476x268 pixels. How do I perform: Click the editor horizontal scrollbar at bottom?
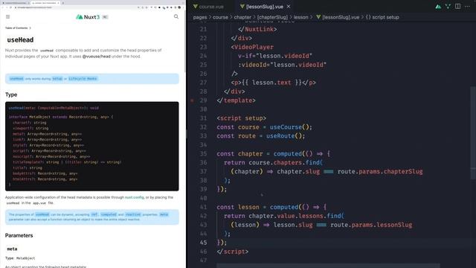pyautogui.click(x=328, y=266)
